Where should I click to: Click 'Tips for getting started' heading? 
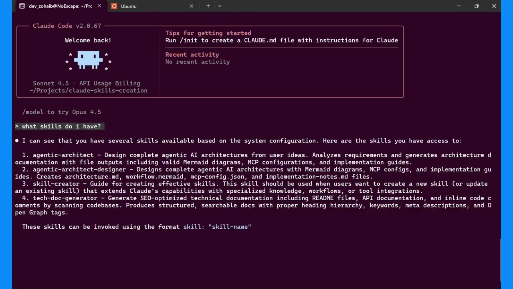tap(208, 33)
